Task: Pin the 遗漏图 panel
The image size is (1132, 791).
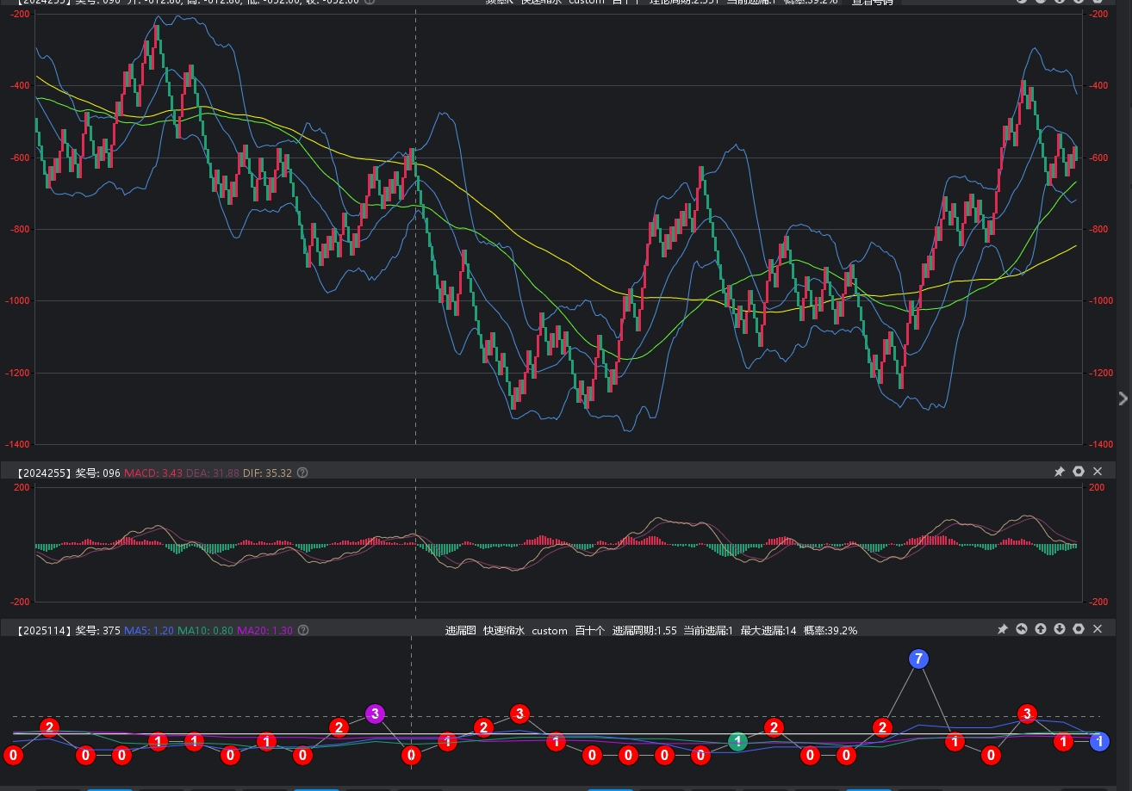Action: click(x=1003, y=629)
